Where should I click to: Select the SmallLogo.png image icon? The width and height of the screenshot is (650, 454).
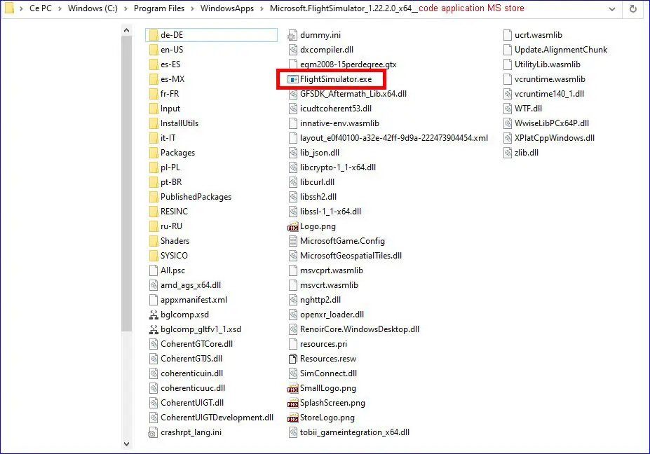click(292, 388)
